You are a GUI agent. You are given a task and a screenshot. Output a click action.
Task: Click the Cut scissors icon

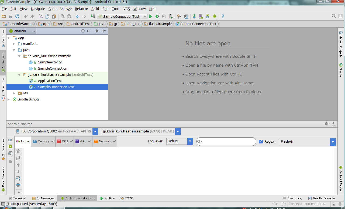pyautogui.click(x=41, y=16)
